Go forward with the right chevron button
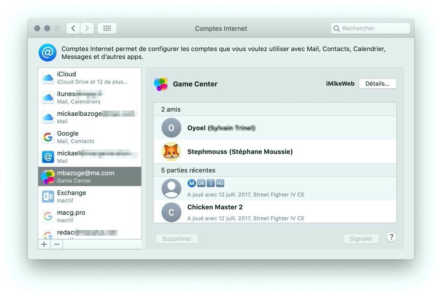This screenshot has height=296, width=442. tap(87, 28)
